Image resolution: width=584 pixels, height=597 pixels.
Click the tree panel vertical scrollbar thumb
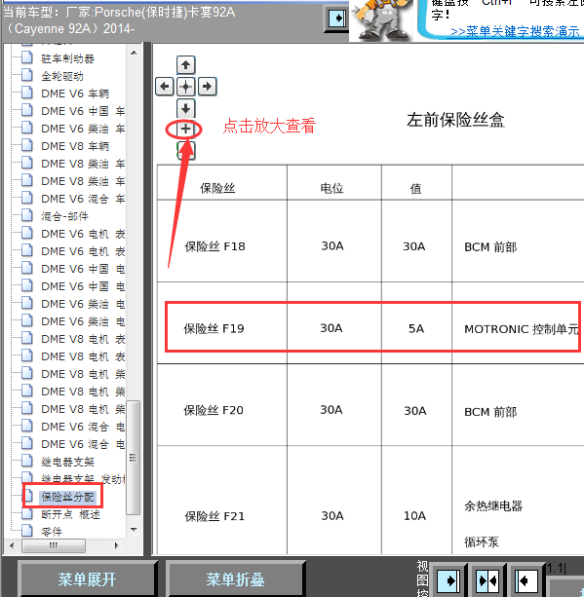133,458
